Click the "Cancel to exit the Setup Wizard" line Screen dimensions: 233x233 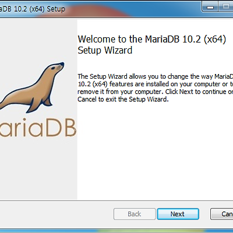tap(123, 99)
